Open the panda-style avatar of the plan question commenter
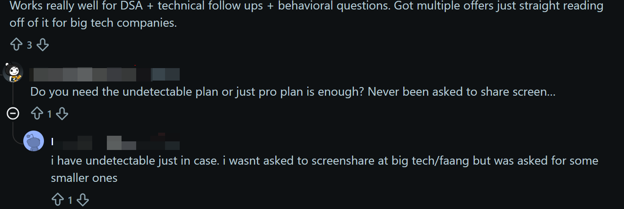This screenshot has width=624, height=209. coord(13,72)
